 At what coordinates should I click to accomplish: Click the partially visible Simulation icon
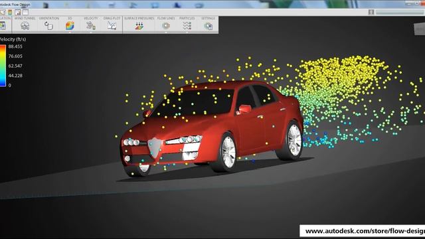tap(3, 26)
